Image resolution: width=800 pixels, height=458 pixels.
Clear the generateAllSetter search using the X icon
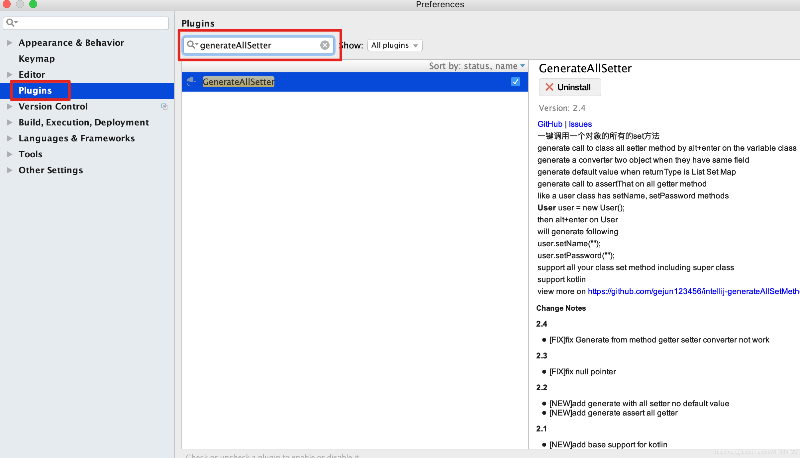325,45
